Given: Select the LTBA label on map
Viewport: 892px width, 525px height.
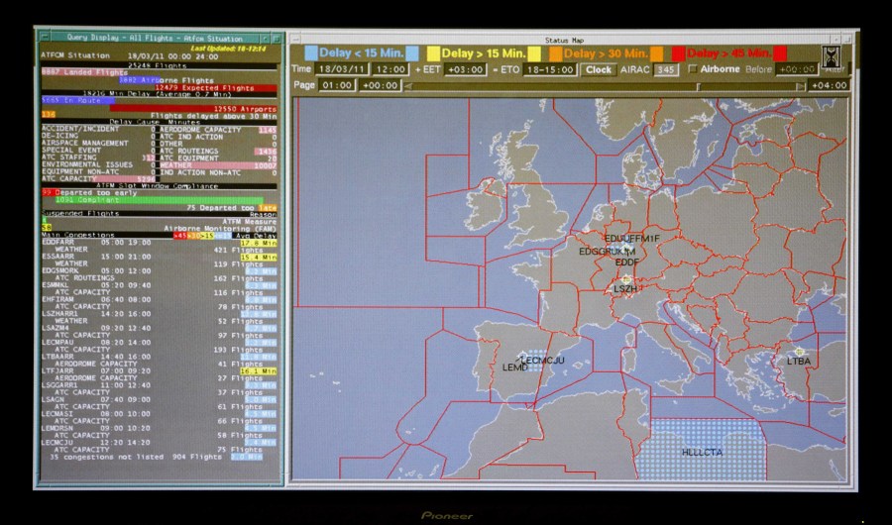Looking at the screenshot, I should pyautogui.click(x=799, y=362).
